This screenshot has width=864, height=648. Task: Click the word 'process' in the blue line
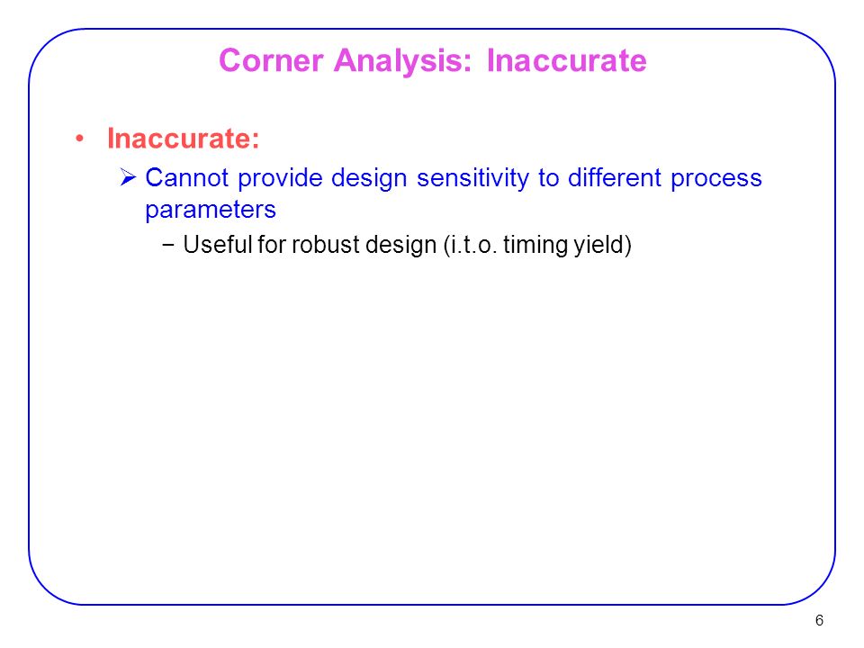[x=716, y=179]
